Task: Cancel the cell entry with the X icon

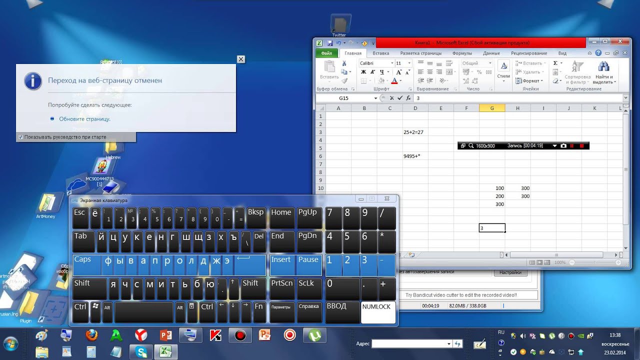Action: coord(391,98)
